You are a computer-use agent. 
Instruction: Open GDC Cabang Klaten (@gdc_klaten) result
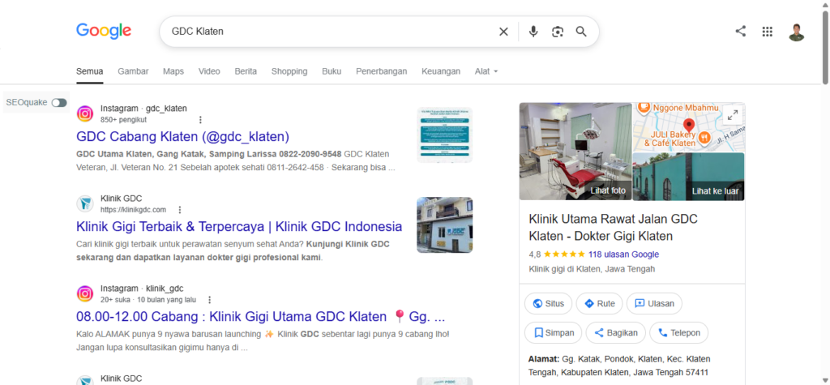182,137
